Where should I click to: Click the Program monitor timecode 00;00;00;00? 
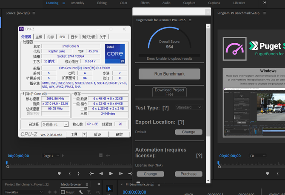pyautogui.click(x=230, y=156)
